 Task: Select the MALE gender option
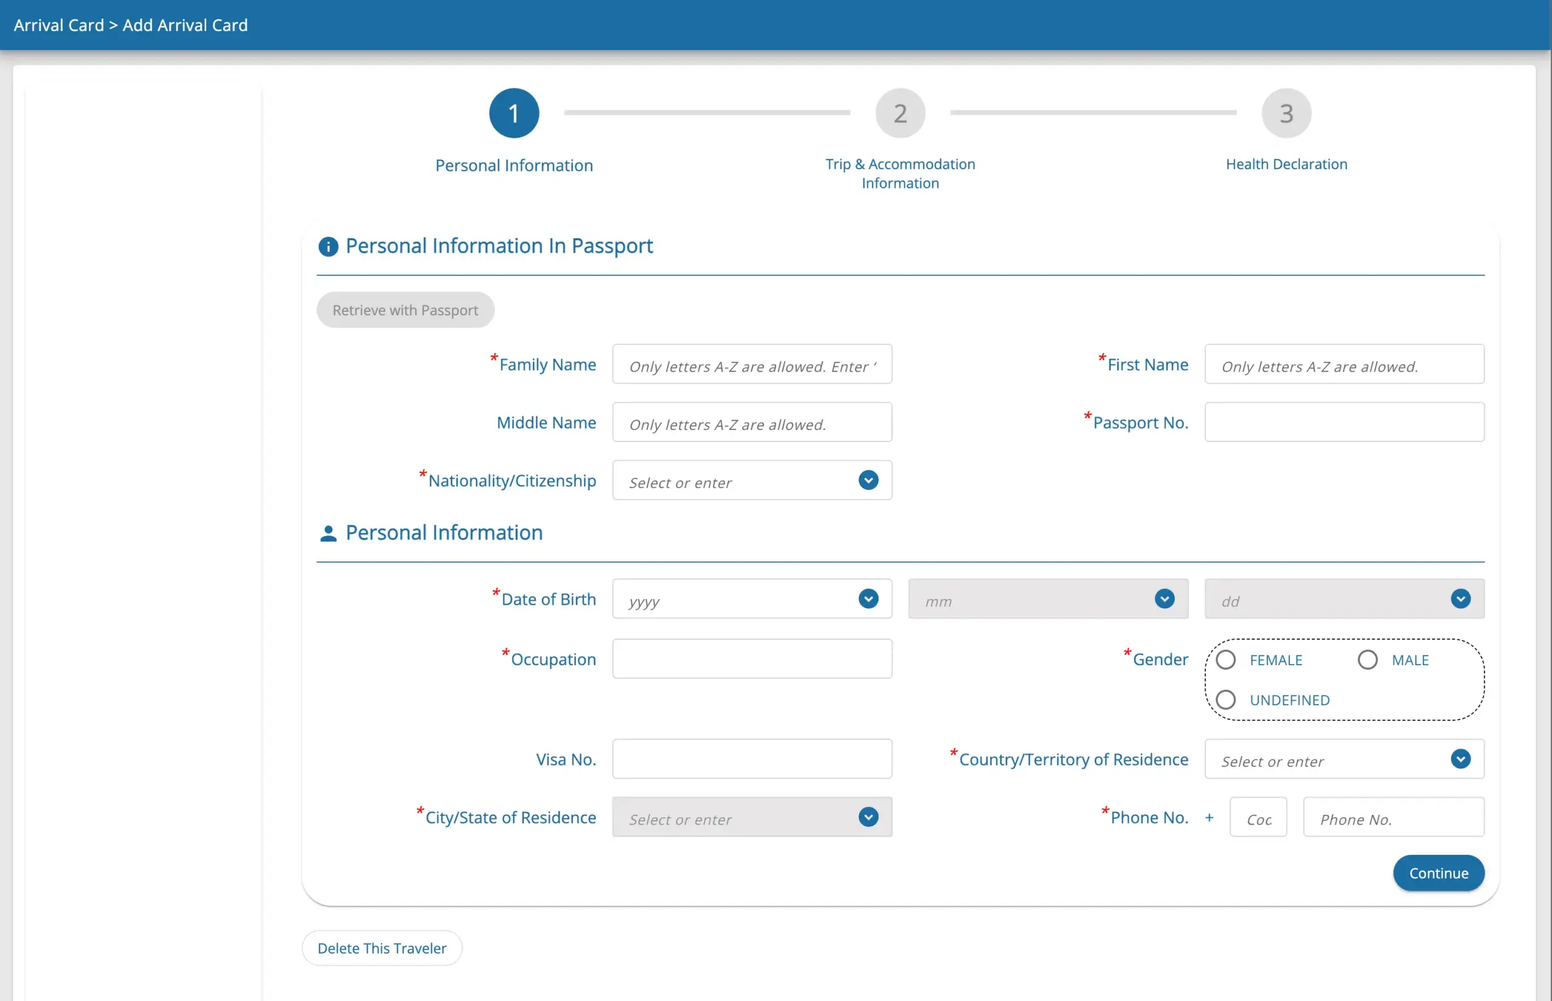pyautogui.click(x=1368, y=659)
